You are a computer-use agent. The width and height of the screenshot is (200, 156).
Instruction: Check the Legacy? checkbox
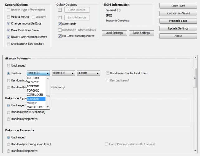pos(33,17)
